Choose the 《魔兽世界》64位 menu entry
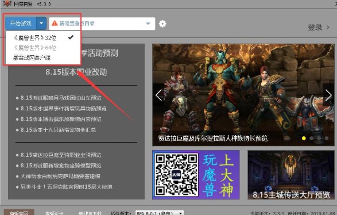 click(35, 48)
